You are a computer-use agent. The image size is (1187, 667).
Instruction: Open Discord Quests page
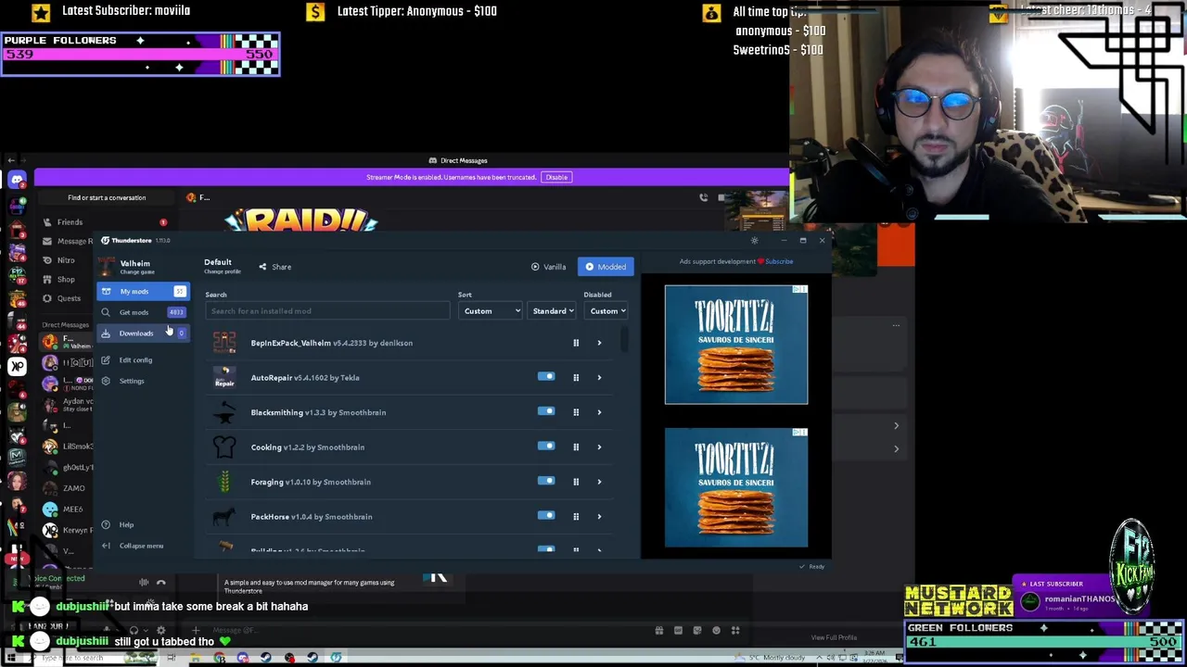pos(69,298)
